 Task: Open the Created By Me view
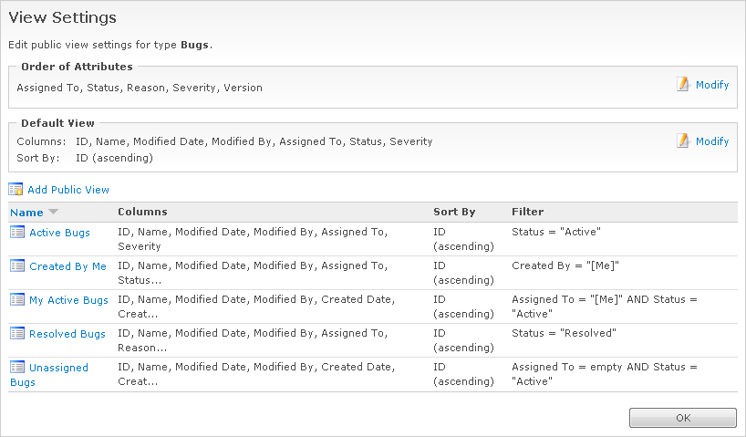click(x=67, y=266)
